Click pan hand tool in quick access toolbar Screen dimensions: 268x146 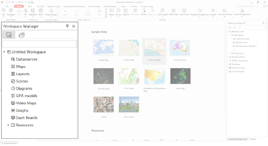(x=19, y=2)
